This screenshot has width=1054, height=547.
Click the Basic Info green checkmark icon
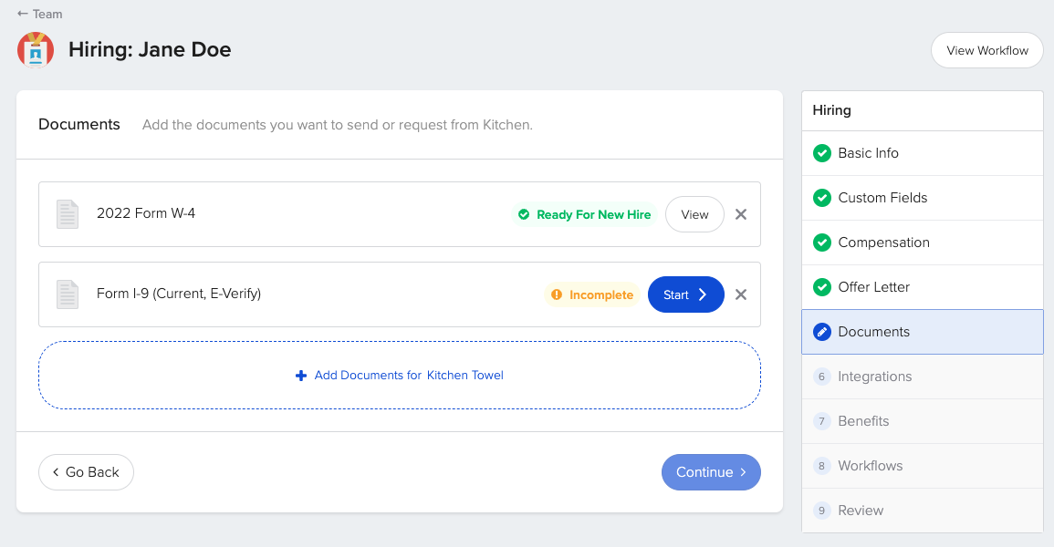pos(821,153)
